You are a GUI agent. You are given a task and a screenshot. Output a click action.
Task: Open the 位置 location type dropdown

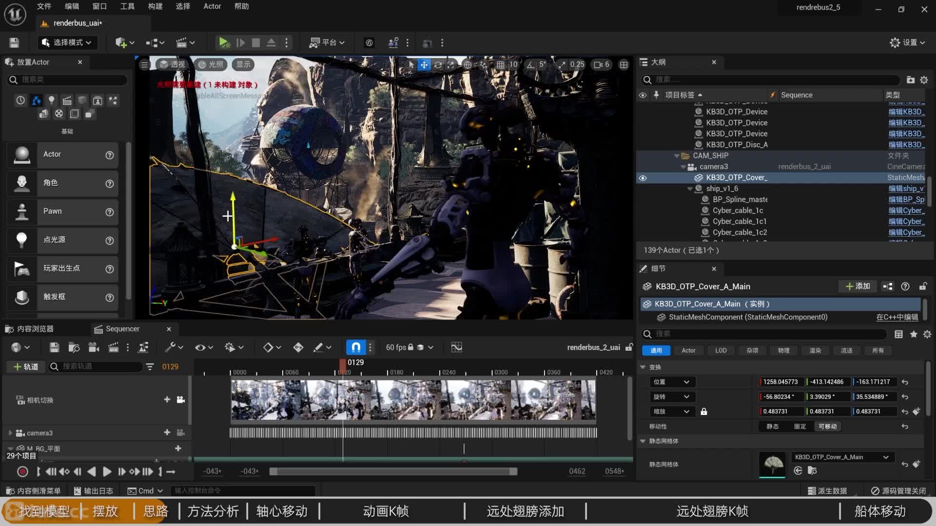point(672,382)
